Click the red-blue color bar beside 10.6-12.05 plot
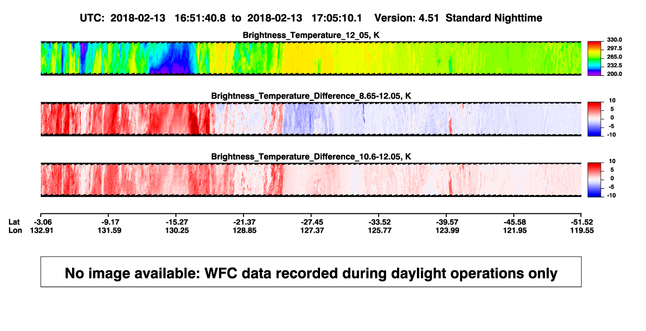Viewport: 646px width, 331px height. pos(594,180)
